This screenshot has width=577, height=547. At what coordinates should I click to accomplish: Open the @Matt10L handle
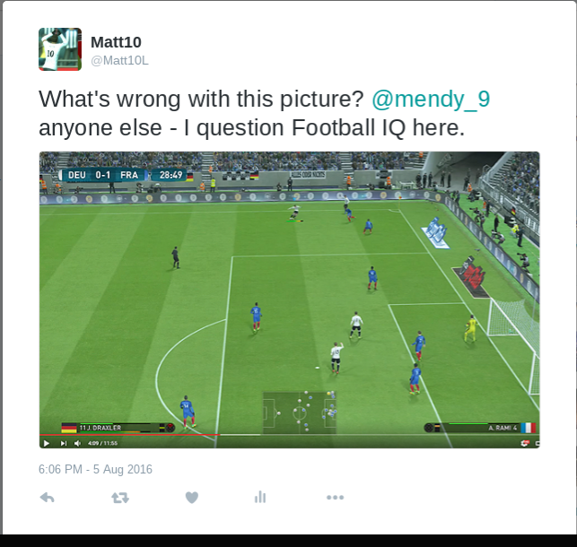119,60
